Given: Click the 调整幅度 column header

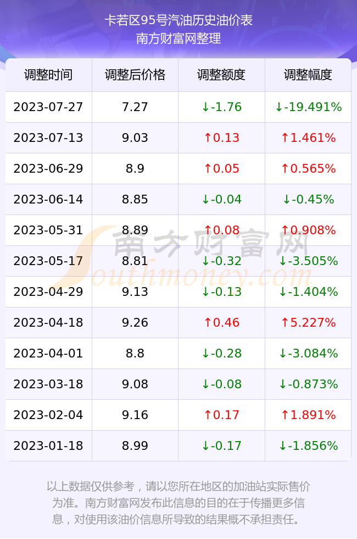Looking at the screenshot, I should 308,75.
